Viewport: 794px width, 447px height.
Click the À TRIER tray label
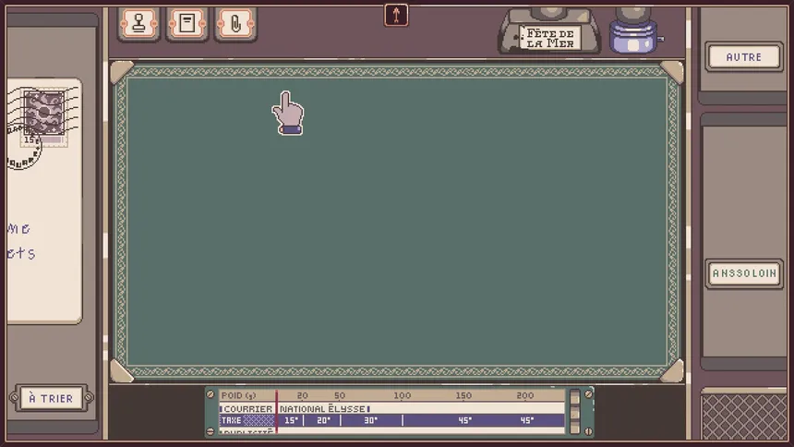point(51,399)
